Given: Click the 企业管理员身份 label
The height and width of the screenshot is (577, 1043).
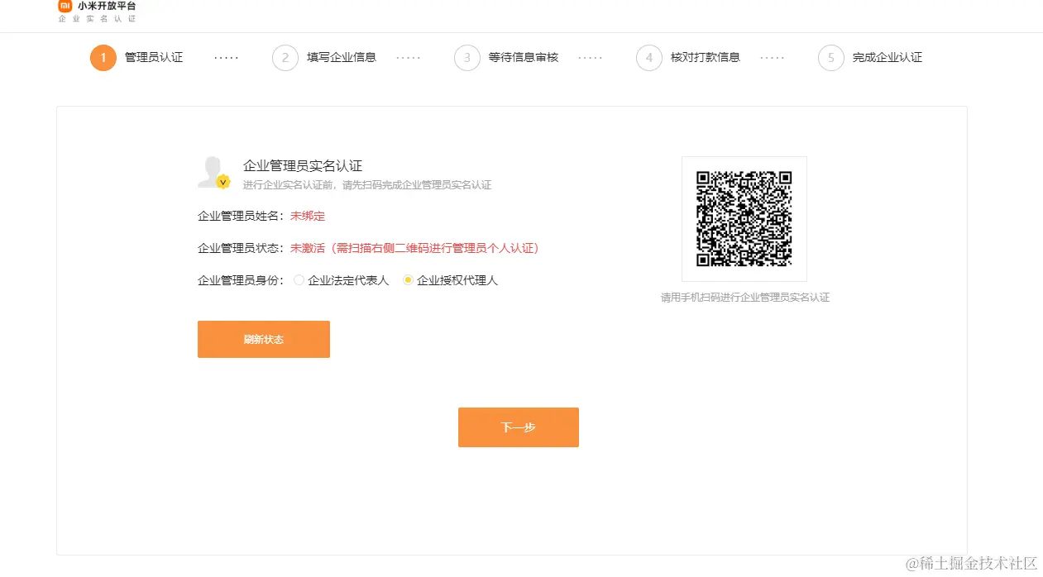Looking at the screenshot, I should pos(242,280).
